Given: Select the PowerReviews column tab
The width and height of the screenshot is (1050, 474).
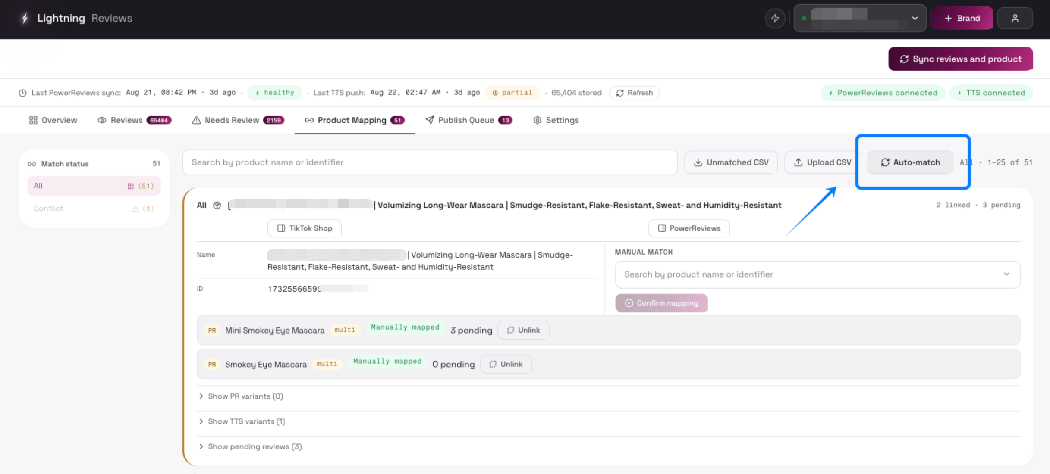Looking at the screenshot, I should point(689,228).
